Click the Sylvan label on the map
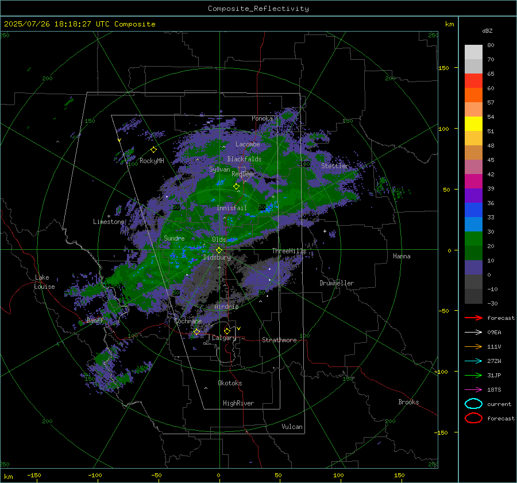Screen dimensions: 517x483 tap(219, 169)
